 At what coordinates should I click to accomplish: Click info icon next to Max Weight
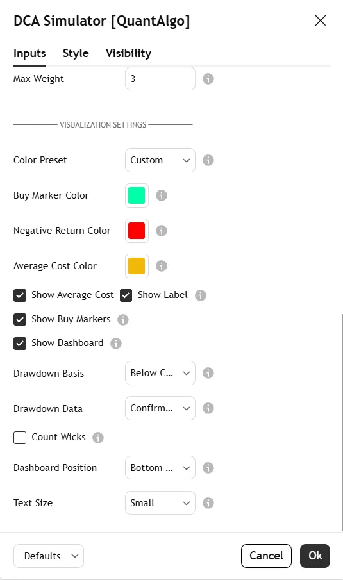(208, 79)
